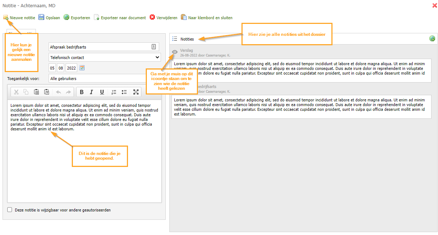Viewport: 438px width, 235px height.
Task: Click Exporteer naar document
Action: pyautogui.click(x=120, y=18)
